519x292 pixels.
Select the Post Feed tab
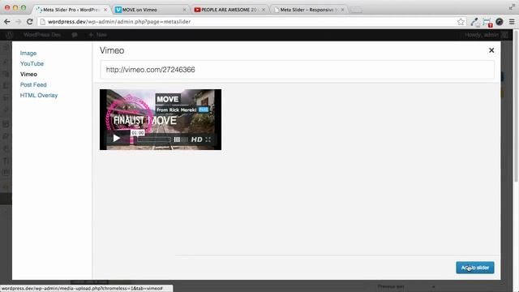point(33,84)
